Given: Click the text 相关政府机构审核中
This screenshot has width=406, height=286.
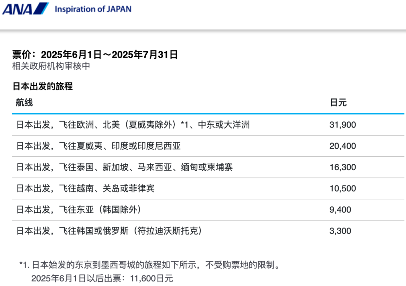Looking at the screenshot, I should pos(51,66).
